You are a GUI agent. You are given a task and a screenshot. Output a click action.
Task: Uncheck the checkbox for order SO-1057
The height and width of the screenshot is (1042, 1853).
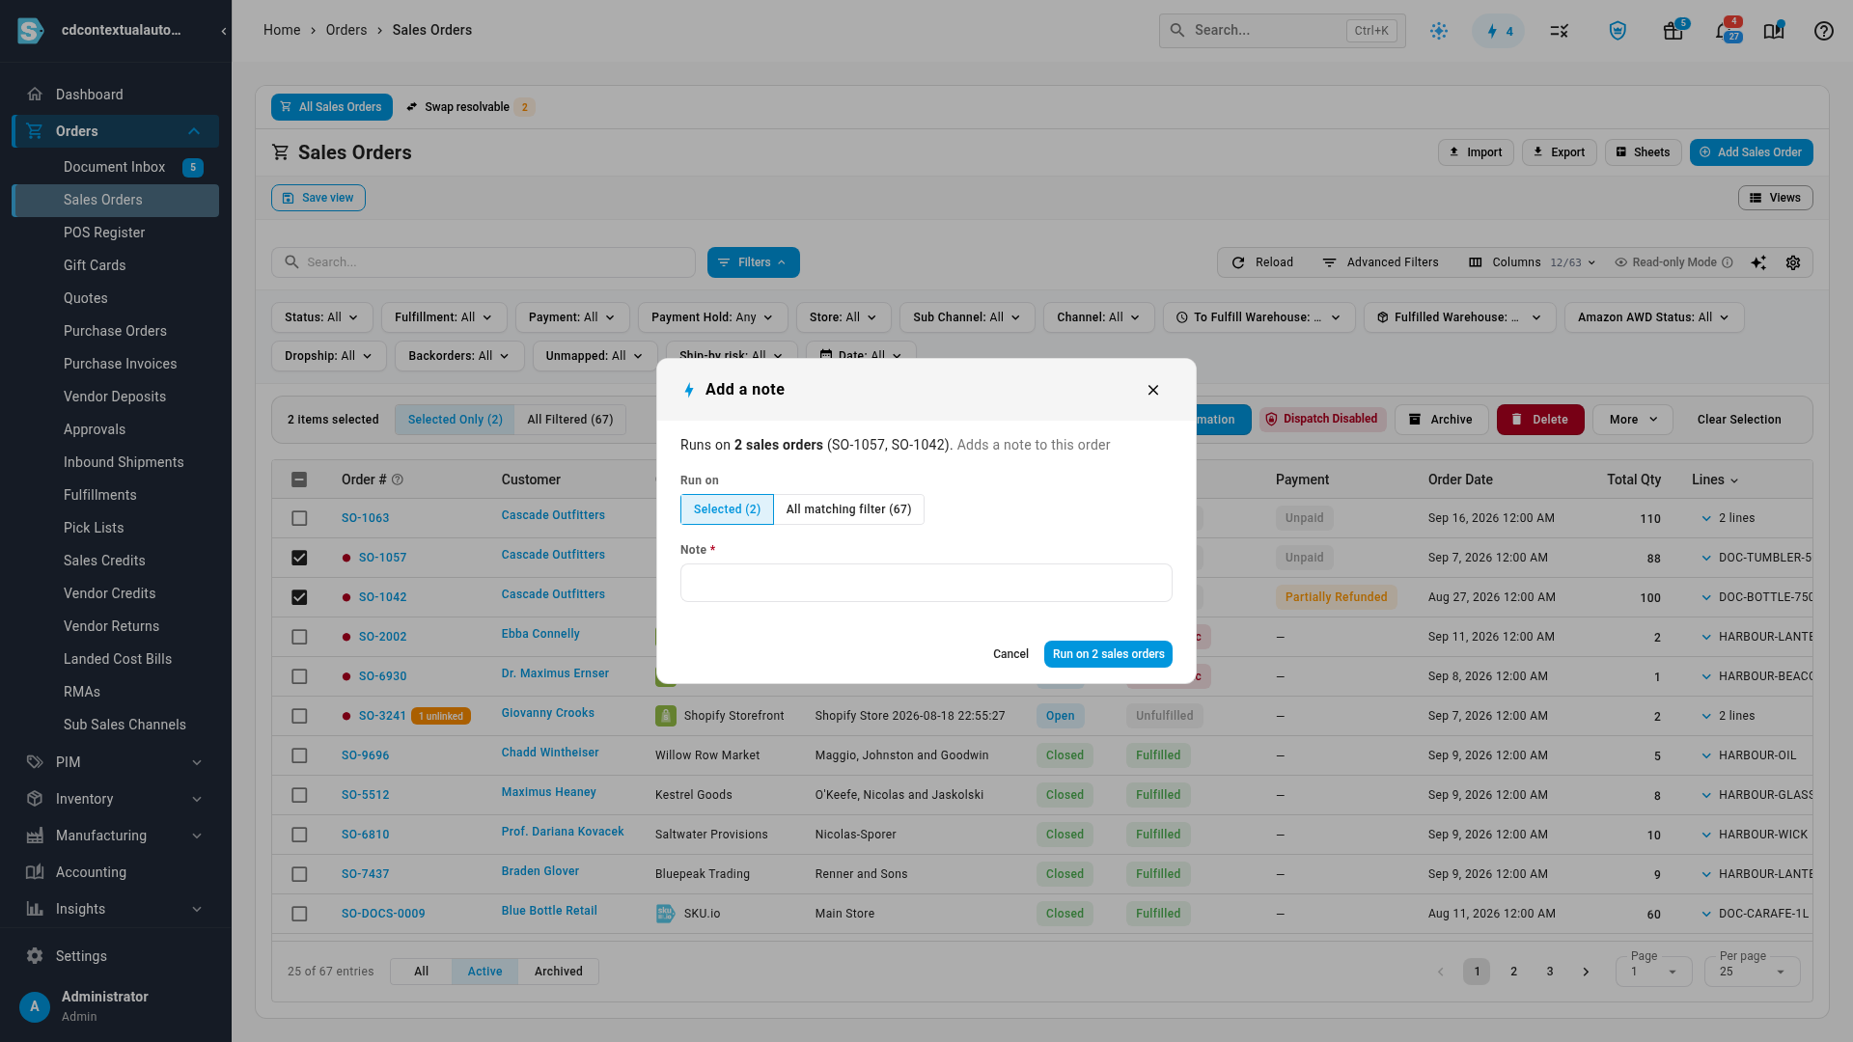[299, 558]
